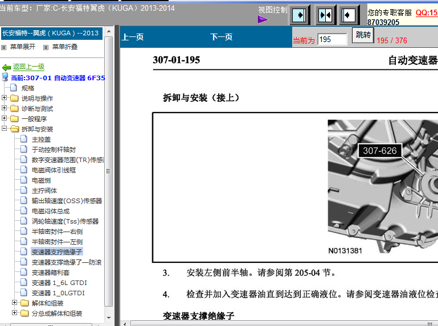Click the open folder icon beside 拆卸与安装

[x=14, y=129]
